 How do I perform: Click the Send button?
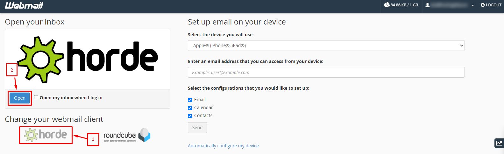pyautogui.click(x=197, y=128)
